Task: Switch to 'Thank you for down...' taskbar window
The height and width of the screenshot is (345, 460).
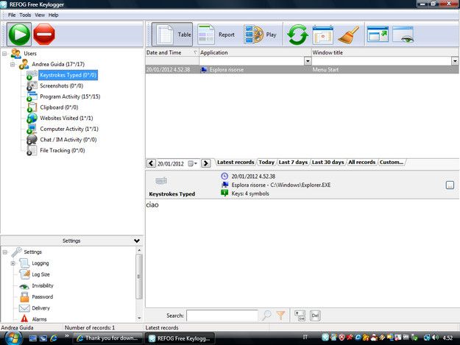Action: [107, 338]
